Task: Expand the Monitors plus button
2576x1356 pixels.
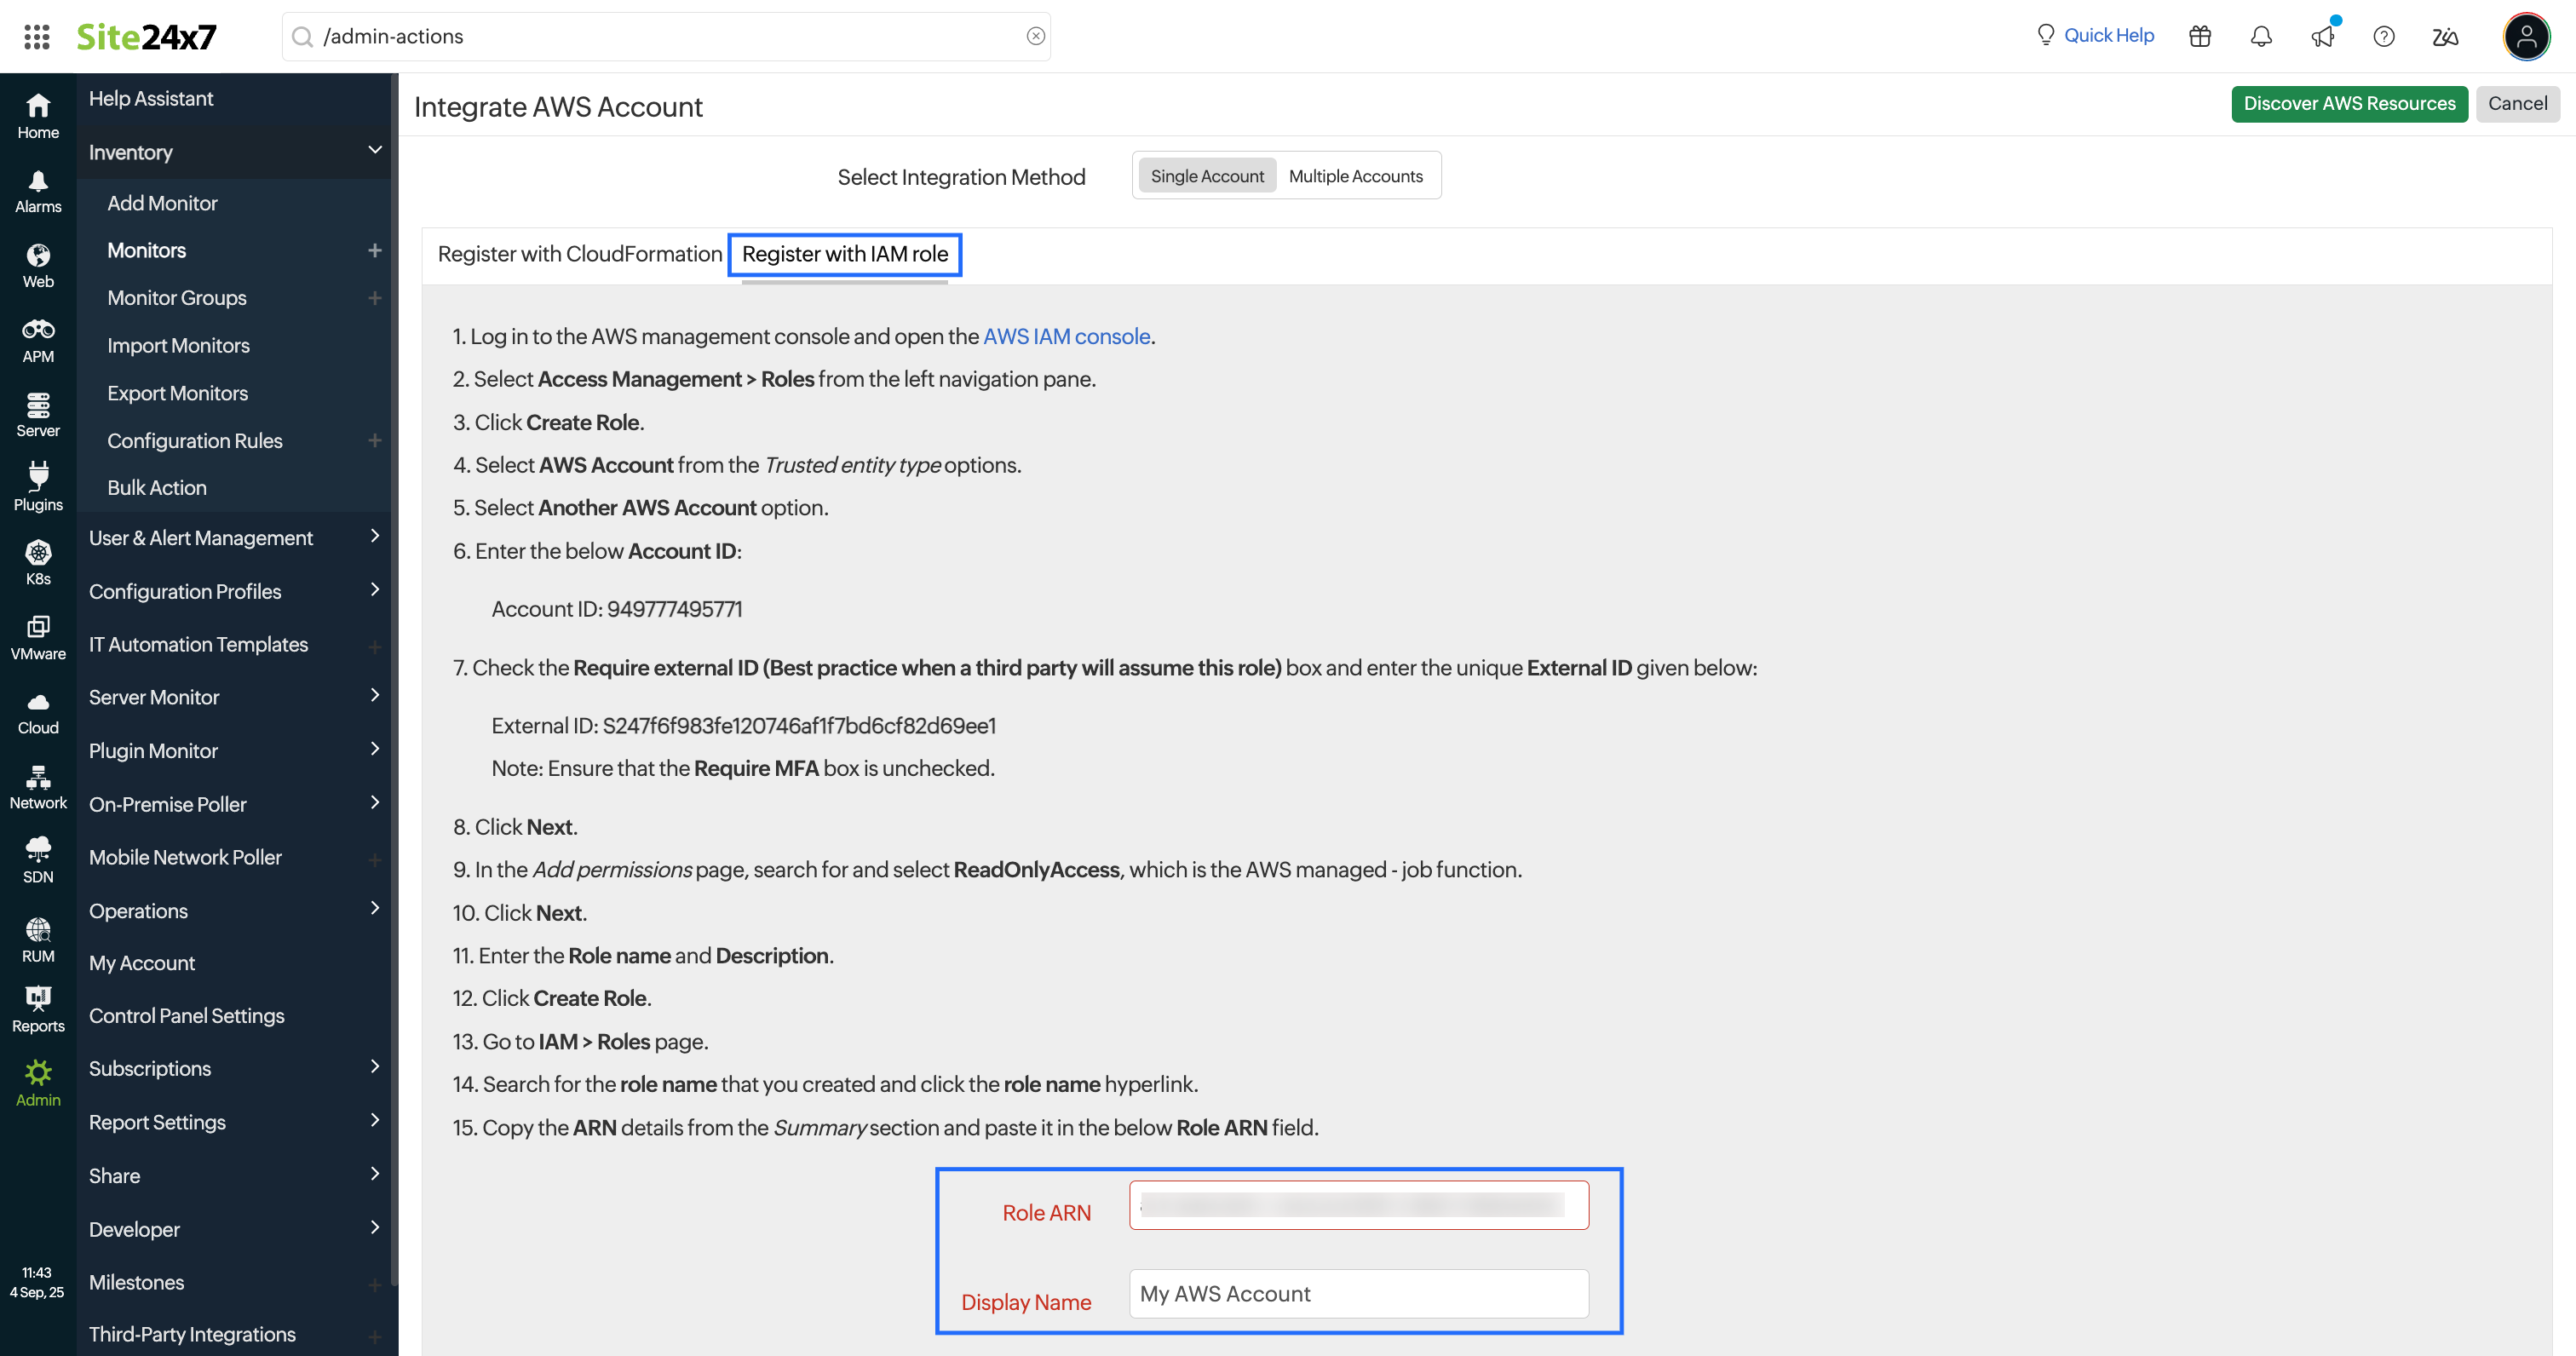Action: (375, 250)
